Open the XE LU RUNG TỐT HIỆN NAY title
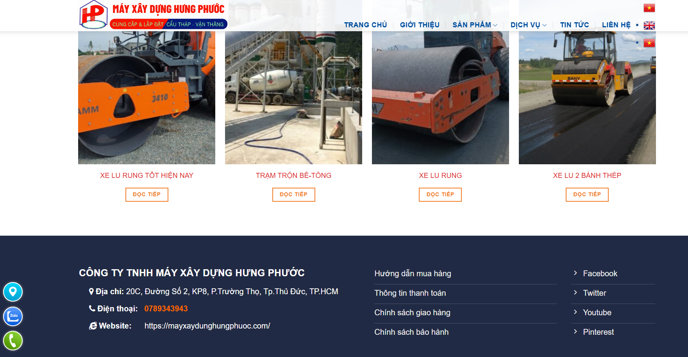The image size is (688, 357). [x=147, y=176]
